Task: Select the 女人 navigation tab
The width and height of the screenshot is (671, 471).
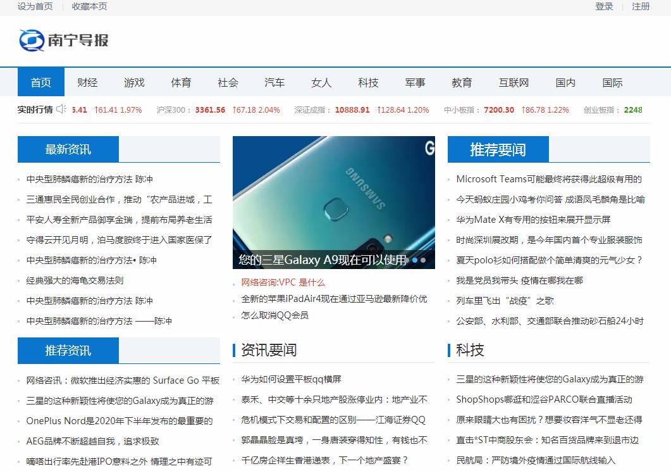Action: (x=321, y=82)
